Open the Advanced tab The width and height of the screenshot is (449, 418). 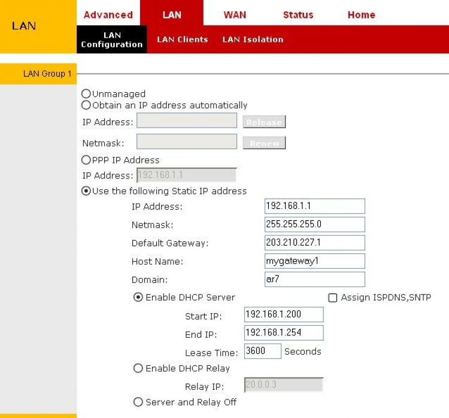108,14
